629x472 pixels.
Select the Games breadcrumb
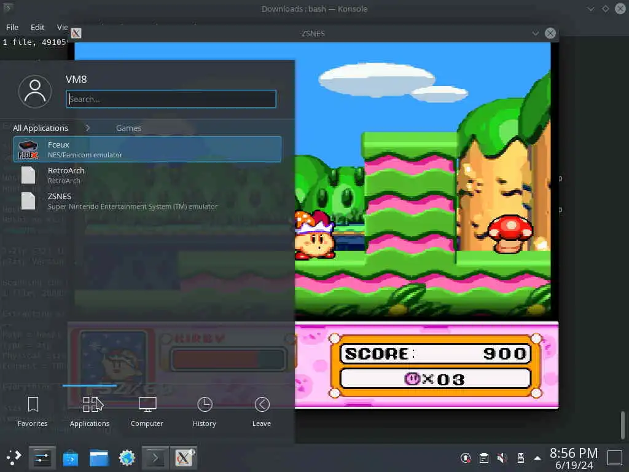click(x=129, y=128)
